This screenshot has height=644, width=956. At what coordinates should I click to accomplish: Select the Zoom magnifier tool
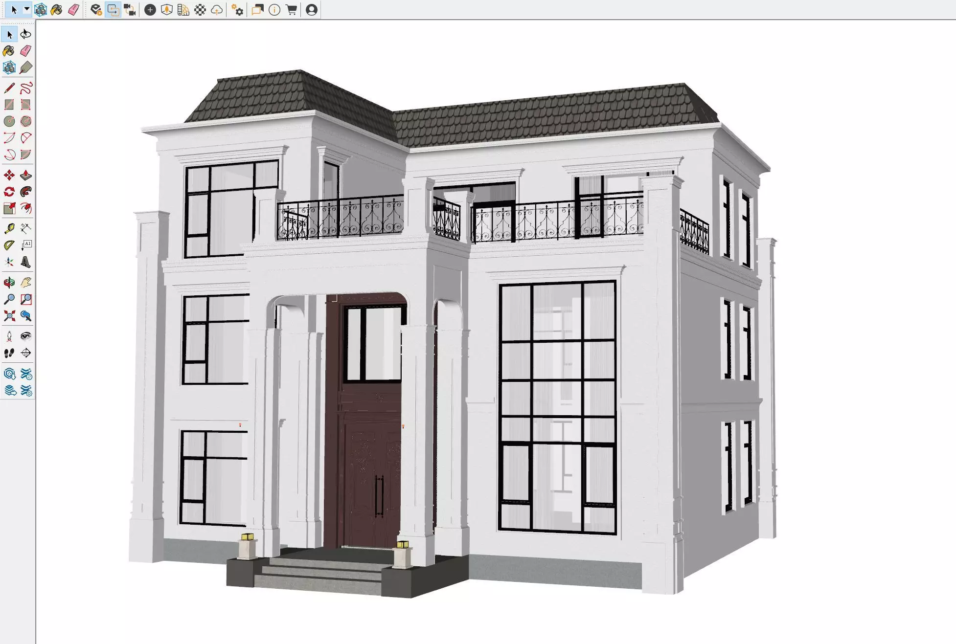tap(9, 299)
